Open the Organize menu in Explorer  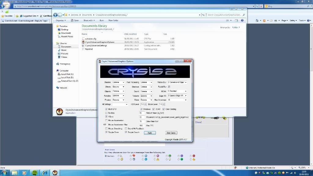tap(61, 20)
